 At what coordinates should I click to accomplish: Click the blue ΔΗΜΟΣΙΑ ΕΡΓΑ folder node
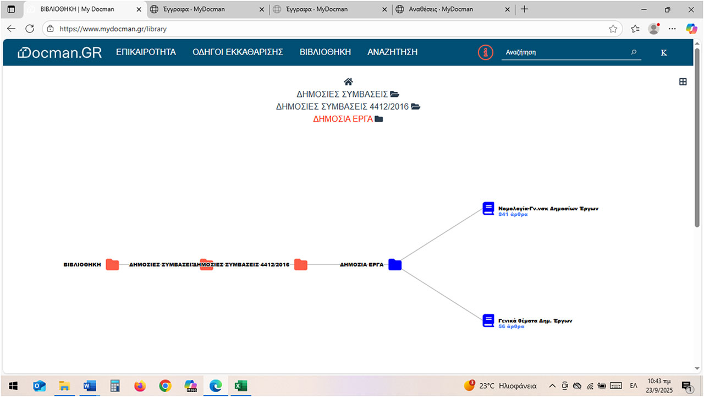[395, 265]
